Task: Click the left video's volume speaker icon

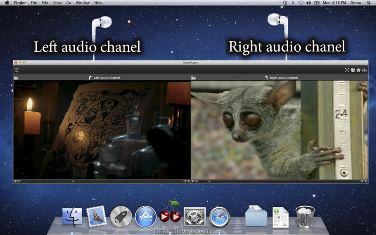Action: click(x=15, y=181)
